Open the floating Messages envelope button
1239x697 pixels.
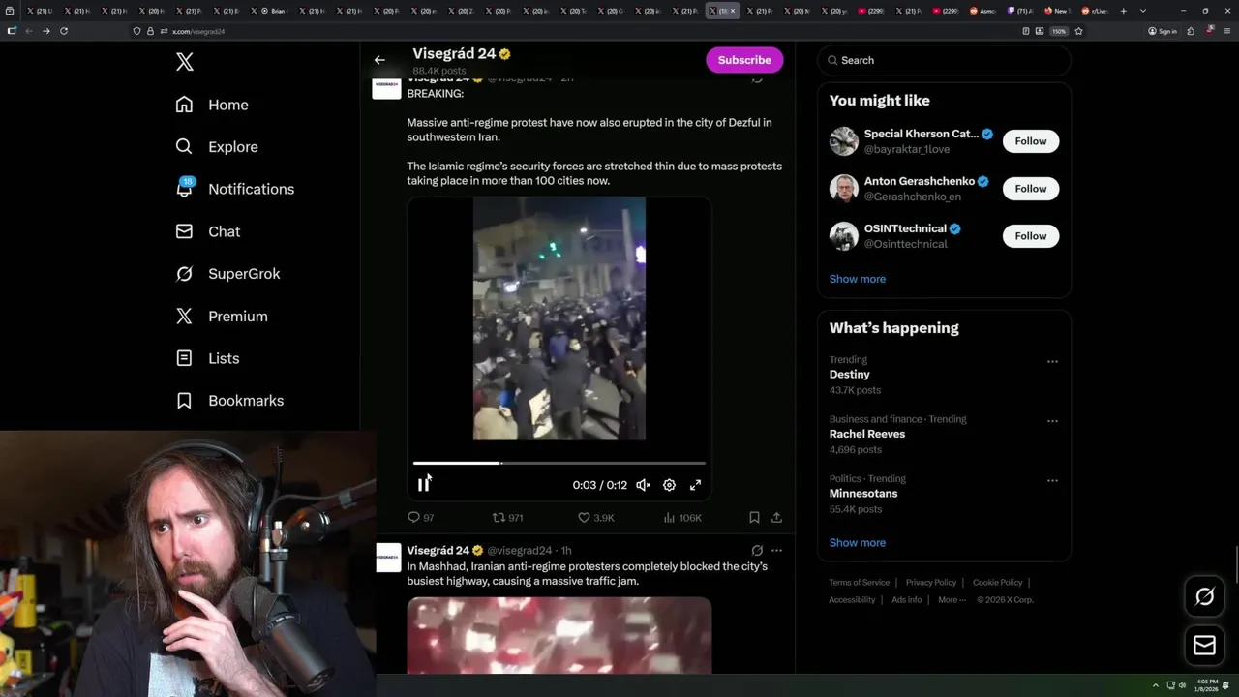[1205, 646]
